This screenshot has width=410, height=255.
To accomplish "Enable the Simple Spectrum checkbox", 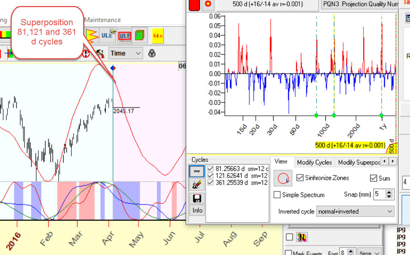I will click(277, 195).
